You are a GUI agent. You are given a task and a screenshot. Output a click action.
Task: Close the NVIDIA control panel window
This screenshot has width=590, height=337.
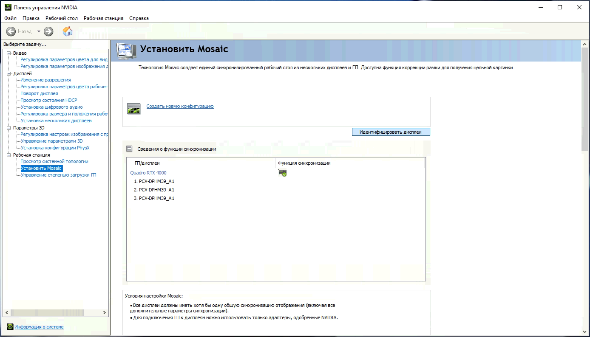point(579,7)
